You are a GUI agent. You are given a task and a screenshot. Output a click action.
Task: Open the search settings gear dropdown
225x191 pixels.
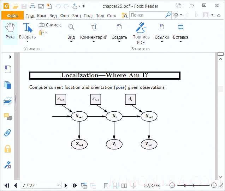(x=178, y=15)
